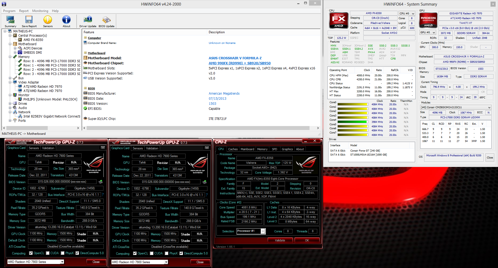Click screenshot camera icon in right GPU-Z
This screenshot has width=498, height=268.
[x=207, y=148]
